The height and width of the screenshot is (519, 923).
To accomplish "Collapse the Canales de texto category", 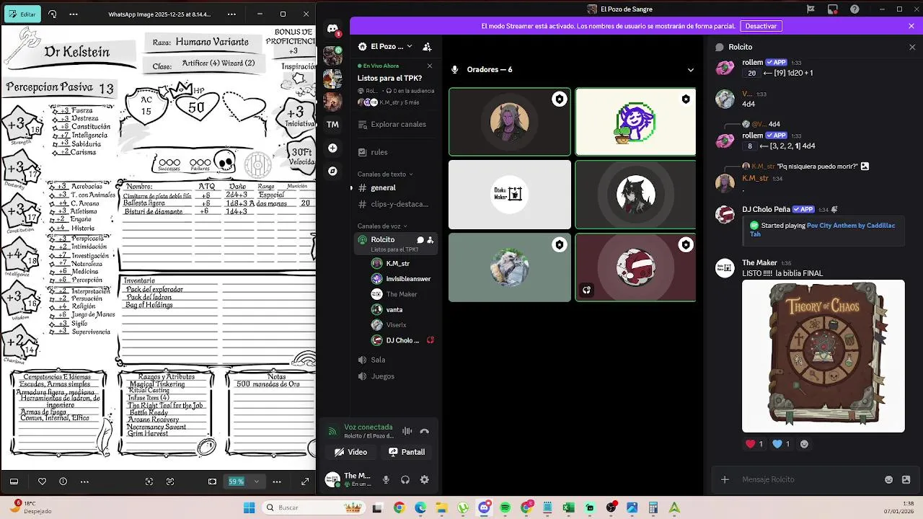I will tap(385, 174).
